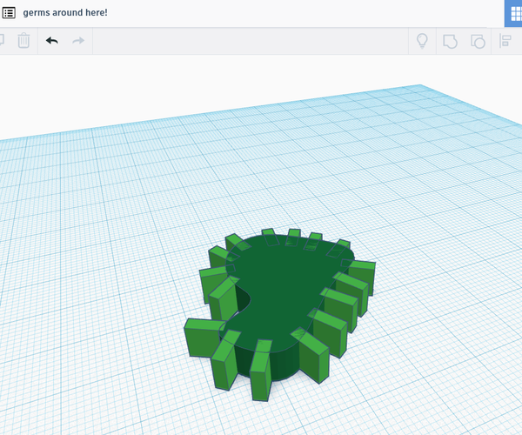
Task: Open the Align tool
Action: point(505,41)
